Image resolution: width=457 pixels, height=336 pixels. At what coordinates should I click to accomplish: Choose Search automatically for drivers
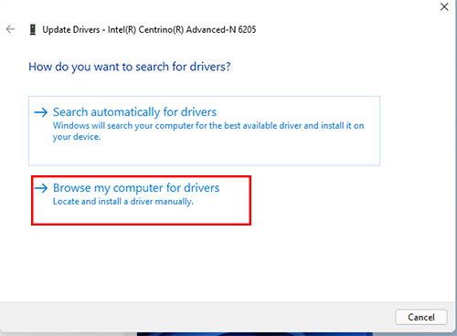pos(204,131)
